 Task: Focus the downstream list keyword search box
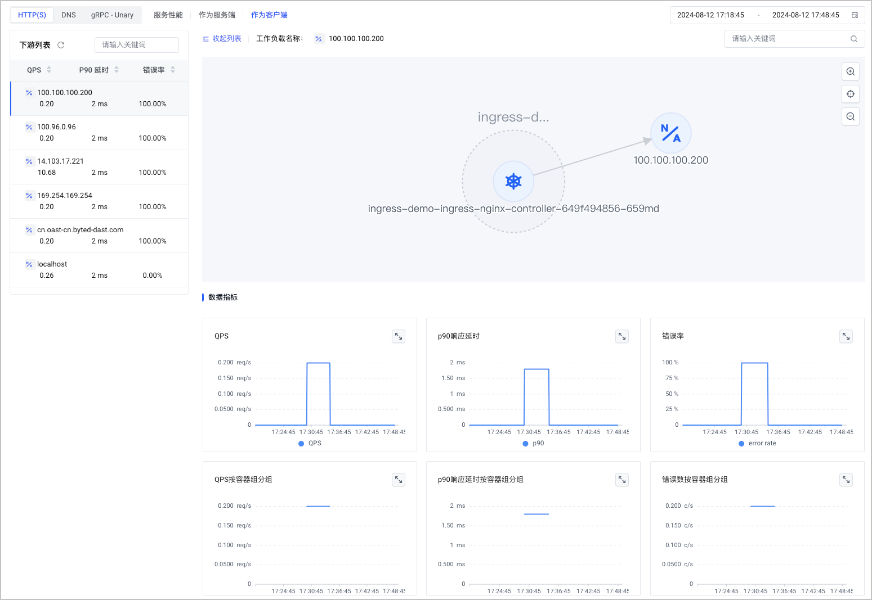[x=137, y=45]
